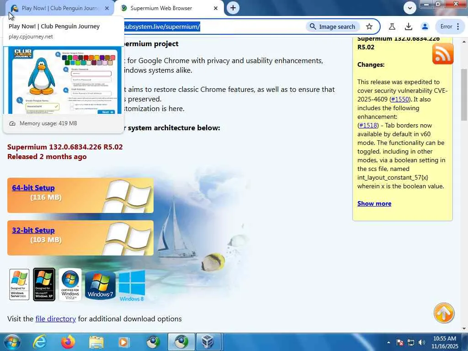
Task: Click the play.cpjourney.net text in tab preview
Action: click(31, 37)
